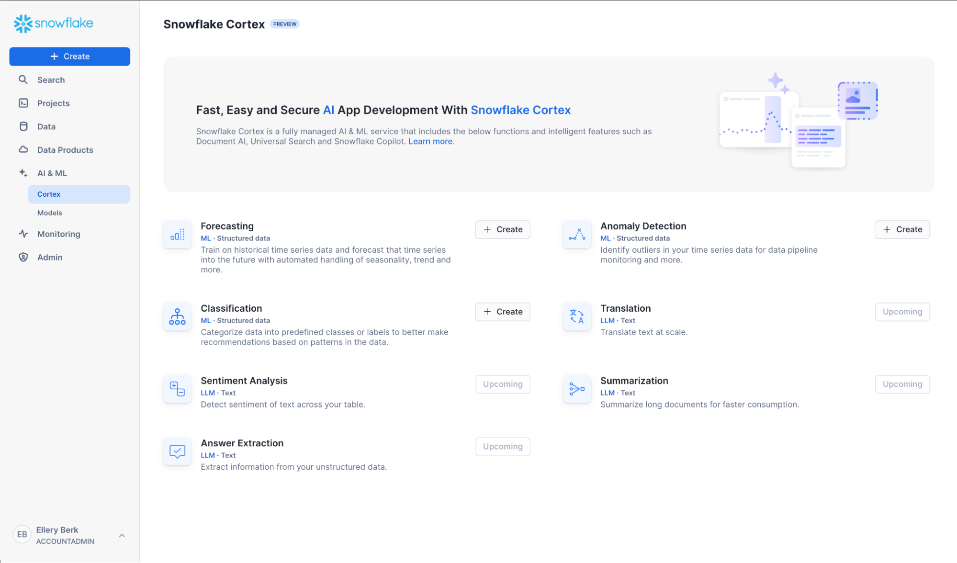This screenshot has width=957, height=563.
Task: Click the Classification hierarchy icon
Action: [x=177, y=317]
